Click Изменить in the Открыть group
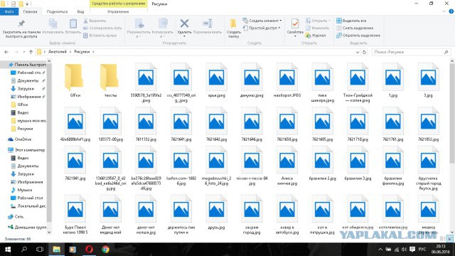 [x=317, y=28]
